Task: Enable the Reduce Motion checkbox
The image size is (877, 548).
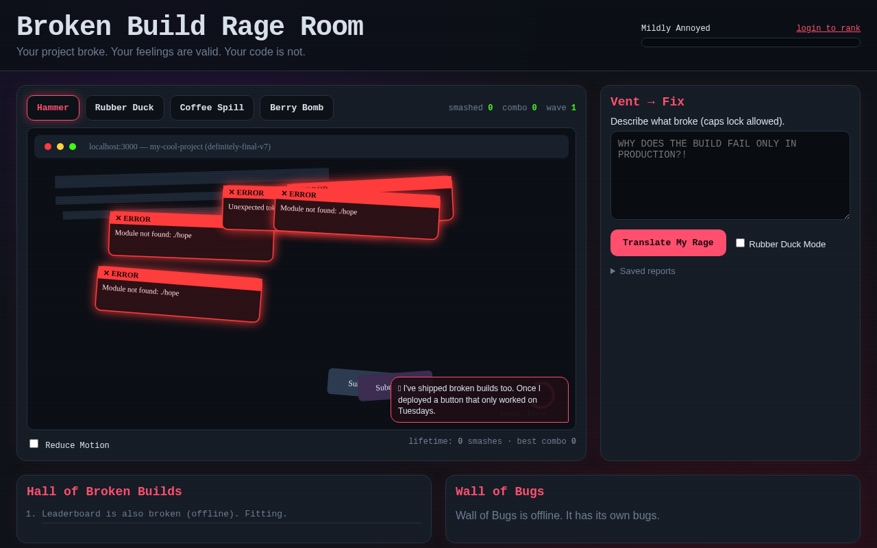Action: [34, 444]
